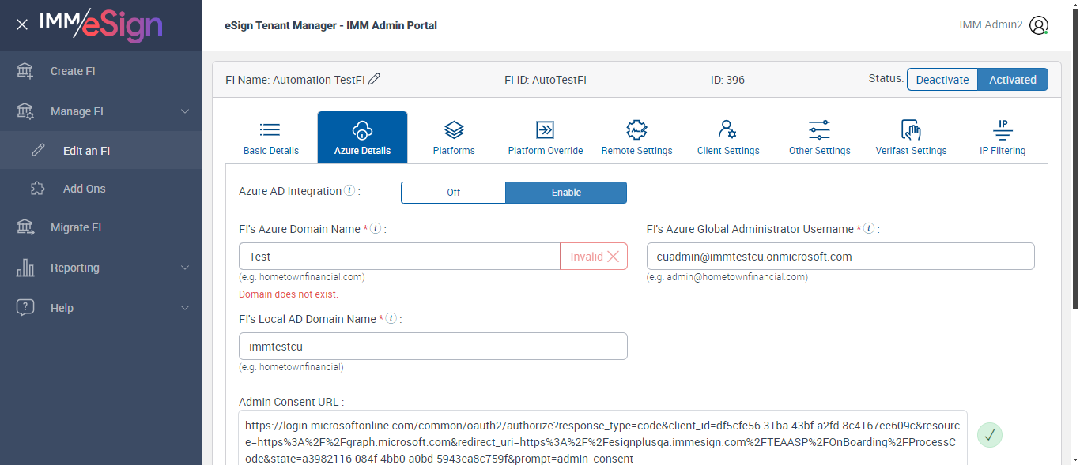The height and width of the screenshot is (465, 1080).
Task: Click the Add-Ons puzzle piece icon
Action: (38, 189)
